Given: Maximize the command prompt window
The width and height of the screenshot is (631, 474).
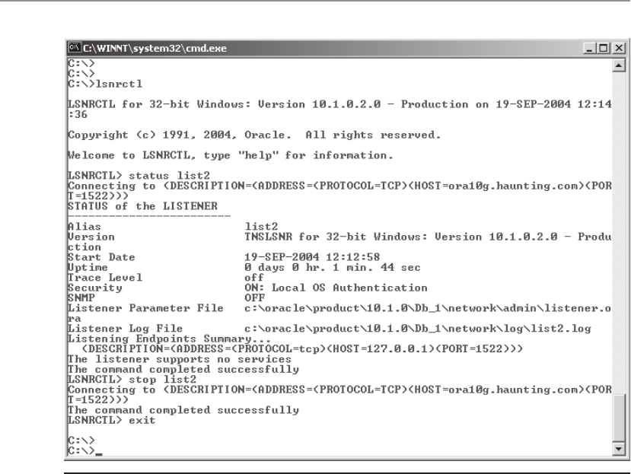Looking at the screenshot, I should point(604,48).
